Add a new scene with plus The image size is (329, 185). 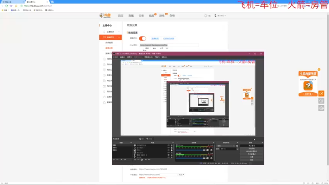[114, 160]
